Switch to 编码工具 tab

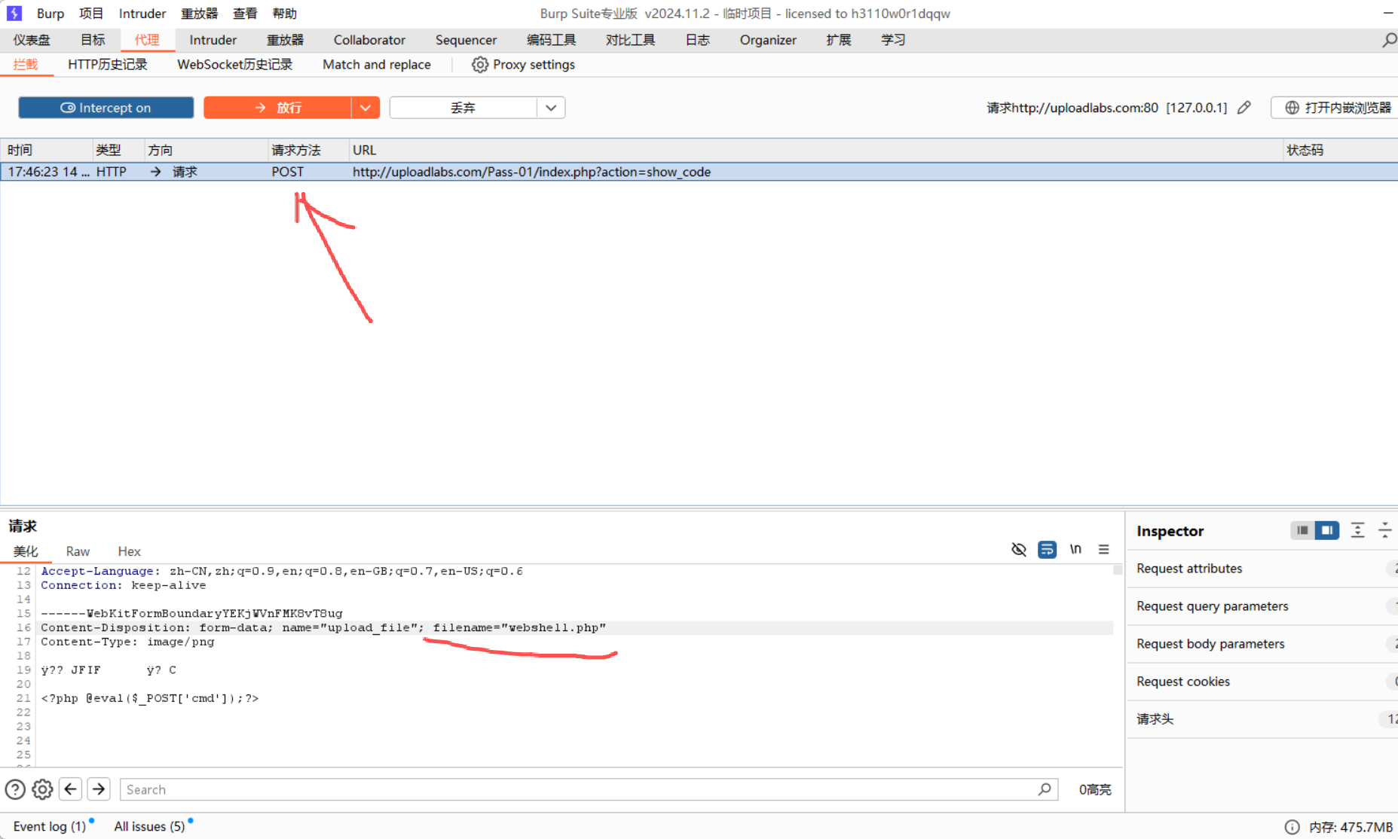(551, 40)
